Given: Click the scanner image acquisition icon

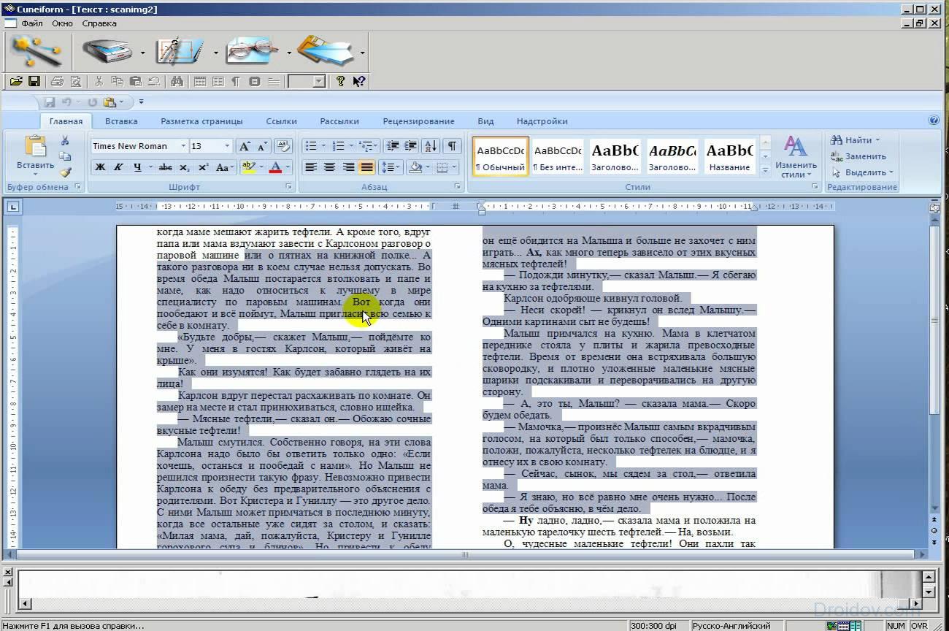Looking at the screenshot, I should [107, 51].
